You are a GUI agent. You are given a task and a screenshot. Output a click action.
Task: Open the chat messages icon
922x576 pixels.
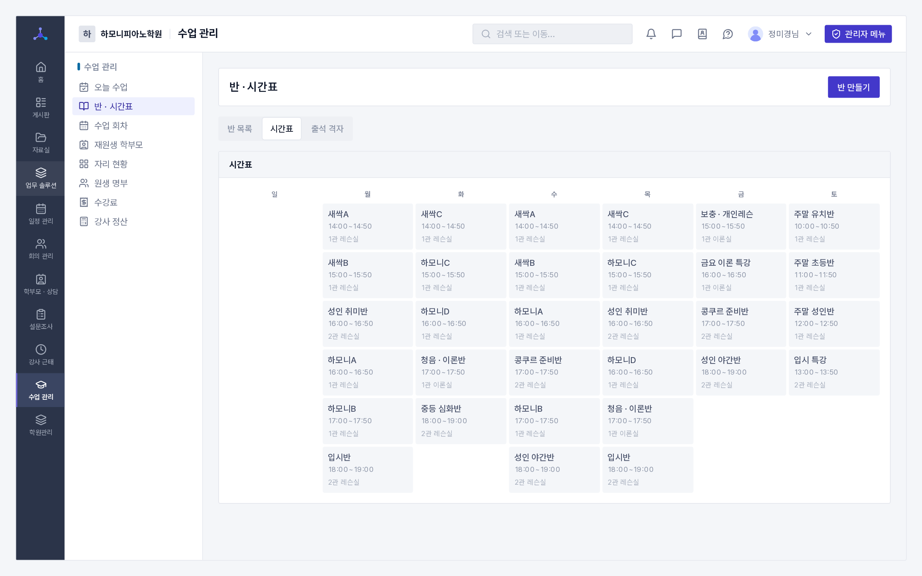(x=677, y=34)
